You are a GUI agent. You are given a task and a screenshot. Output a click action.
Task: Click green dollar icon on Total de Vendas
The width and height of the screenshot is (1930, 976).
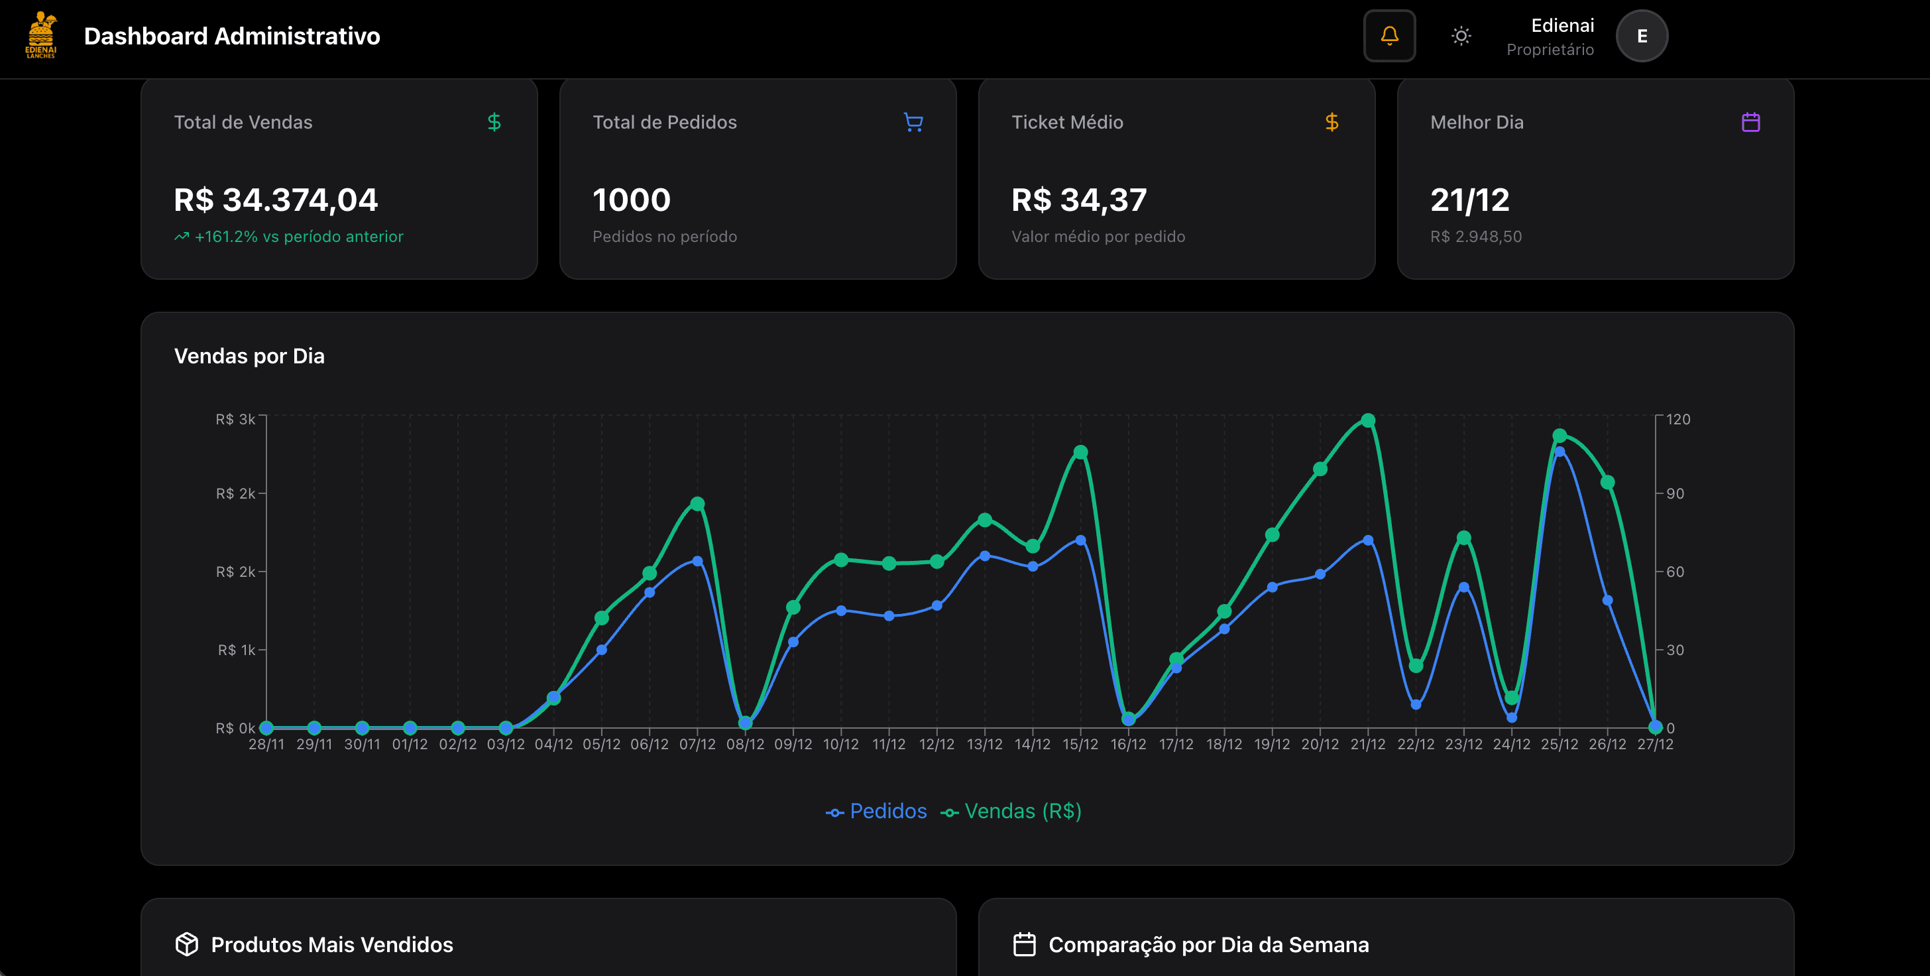tap(494, 122)
